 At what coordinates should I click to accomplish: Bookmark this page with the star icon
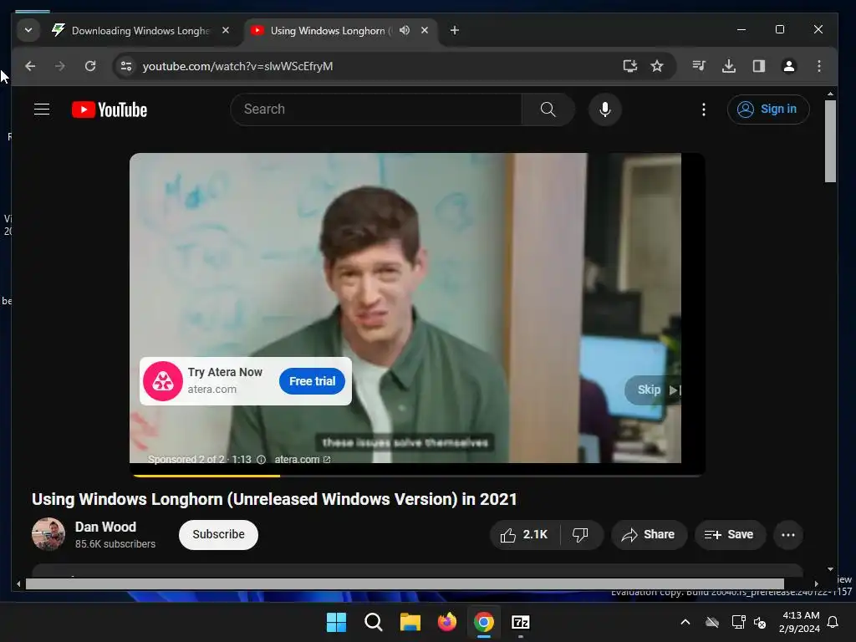click(x=657, y=66)
